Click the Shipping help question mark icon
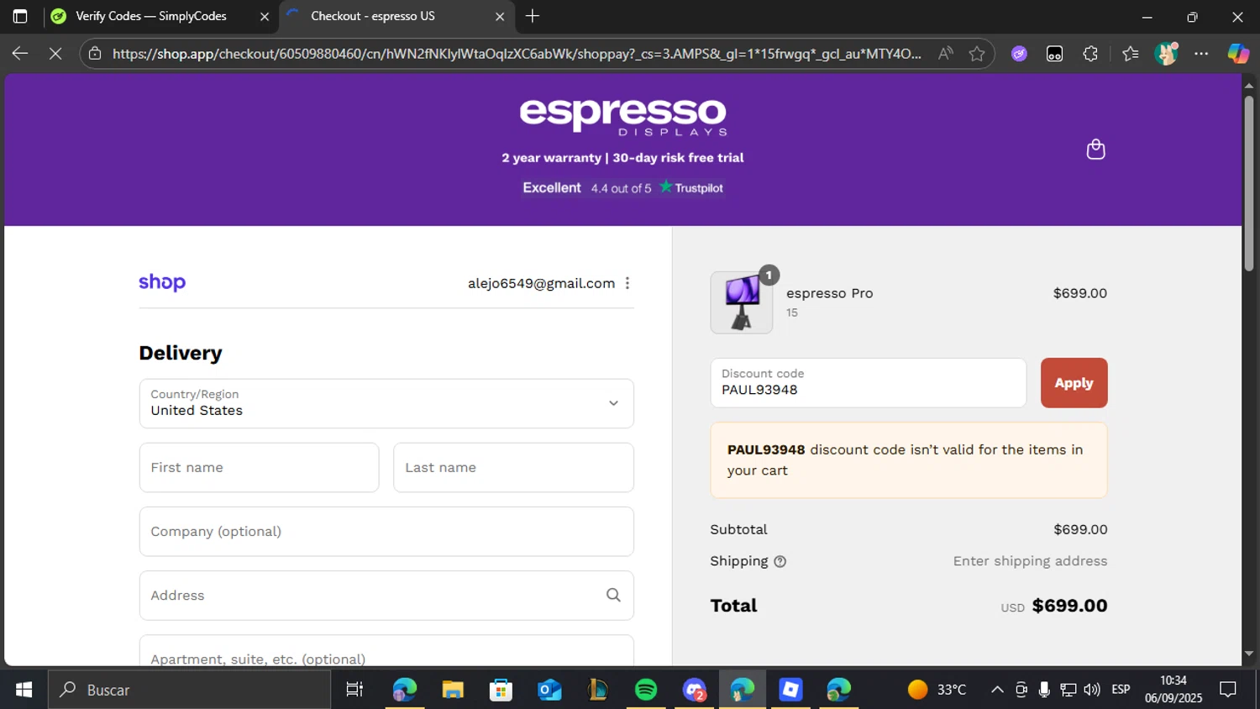This screenshot has height=709, width=1260. pyautogui.click(x=780, y=561)
